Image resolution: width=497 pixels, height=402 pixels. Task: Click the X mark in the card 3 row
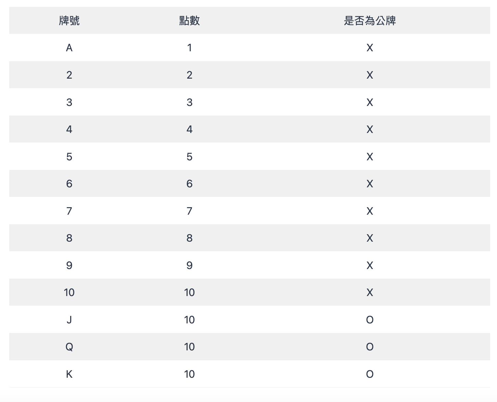370,102
